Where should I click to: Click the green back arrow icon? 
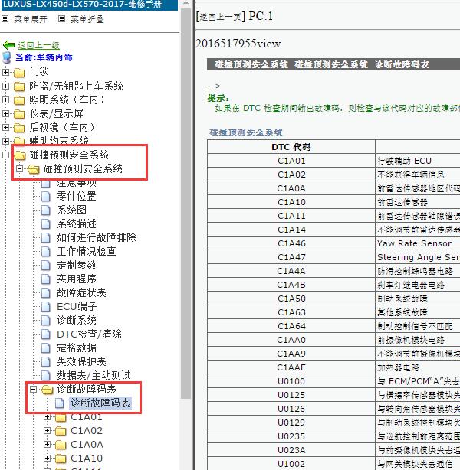[x=8, y=45]
